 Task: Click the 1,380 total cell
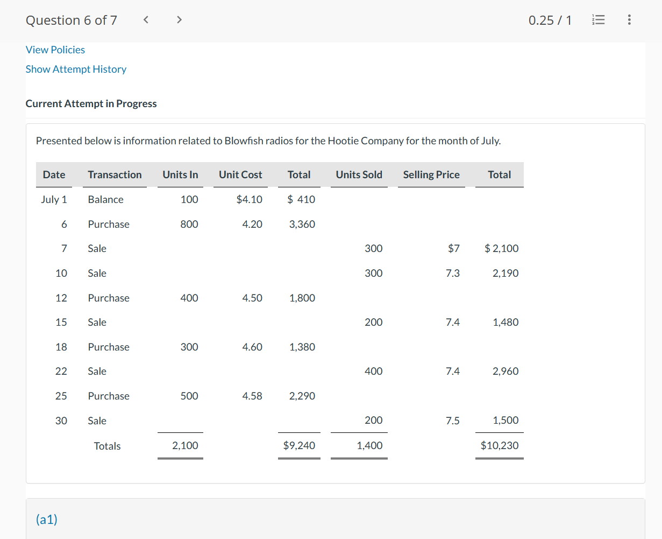point(302,347)
